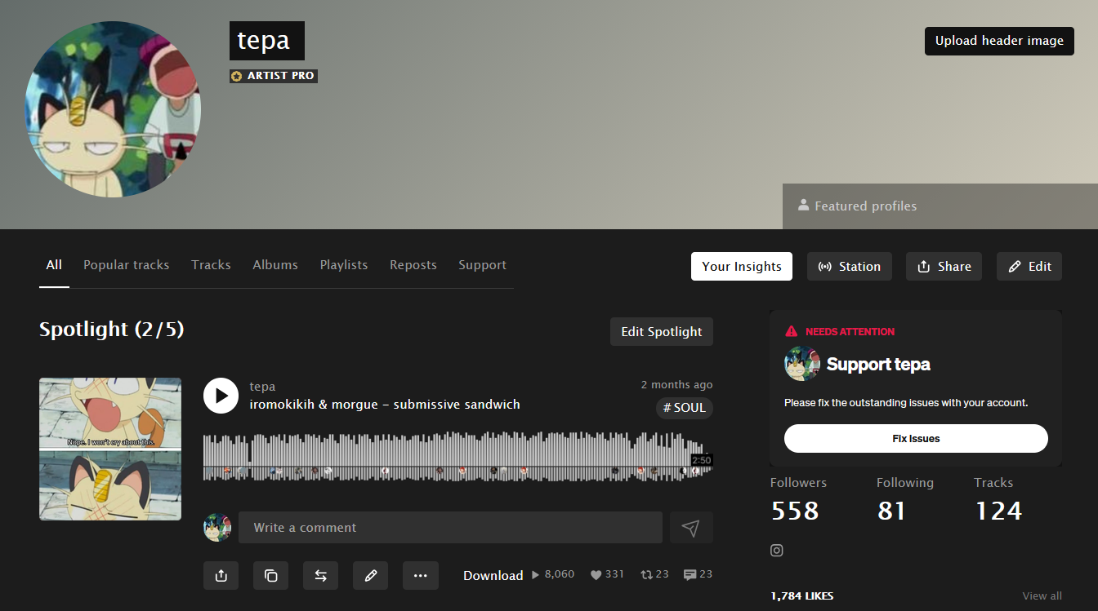Viewport: 1098px width, 611px height.
Task: Download the submissive sandwich track
Action: pos(493,576)
